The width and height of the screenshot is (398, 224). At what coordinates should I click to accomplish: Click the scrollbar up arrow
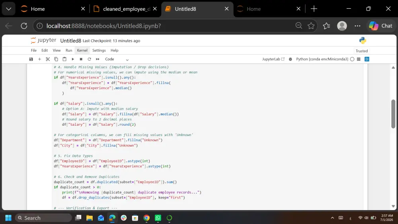(393, 68)
